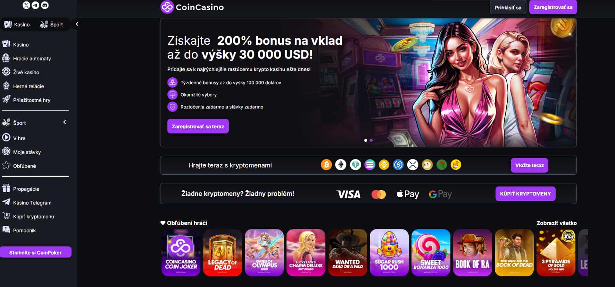The height and width of the screenshot is (287, 615).
Task: Open the Telegram social icon
Action: tap(35, 5)
